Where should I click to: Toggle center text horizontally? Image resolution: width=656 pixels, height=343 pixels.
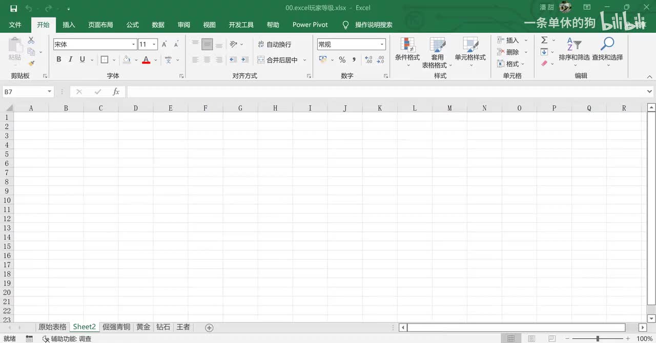[x=207, y=60]
